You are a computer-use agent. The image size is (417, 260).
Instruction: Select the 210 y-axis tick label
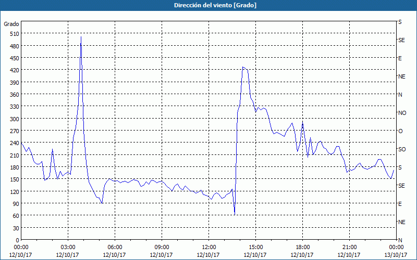[15, 155]
